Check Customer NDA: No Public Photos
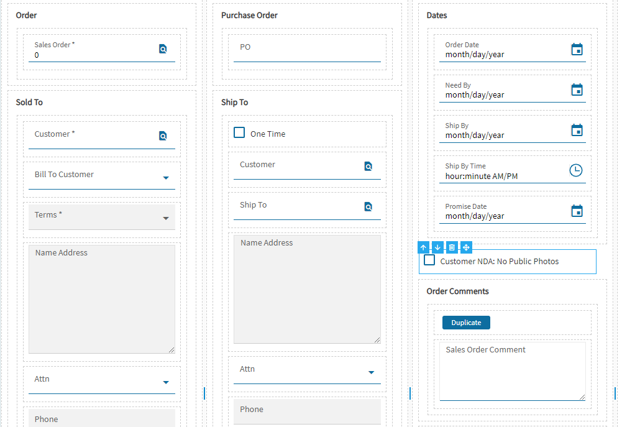This screenshot has height=427, width=622. click(429, 260)
